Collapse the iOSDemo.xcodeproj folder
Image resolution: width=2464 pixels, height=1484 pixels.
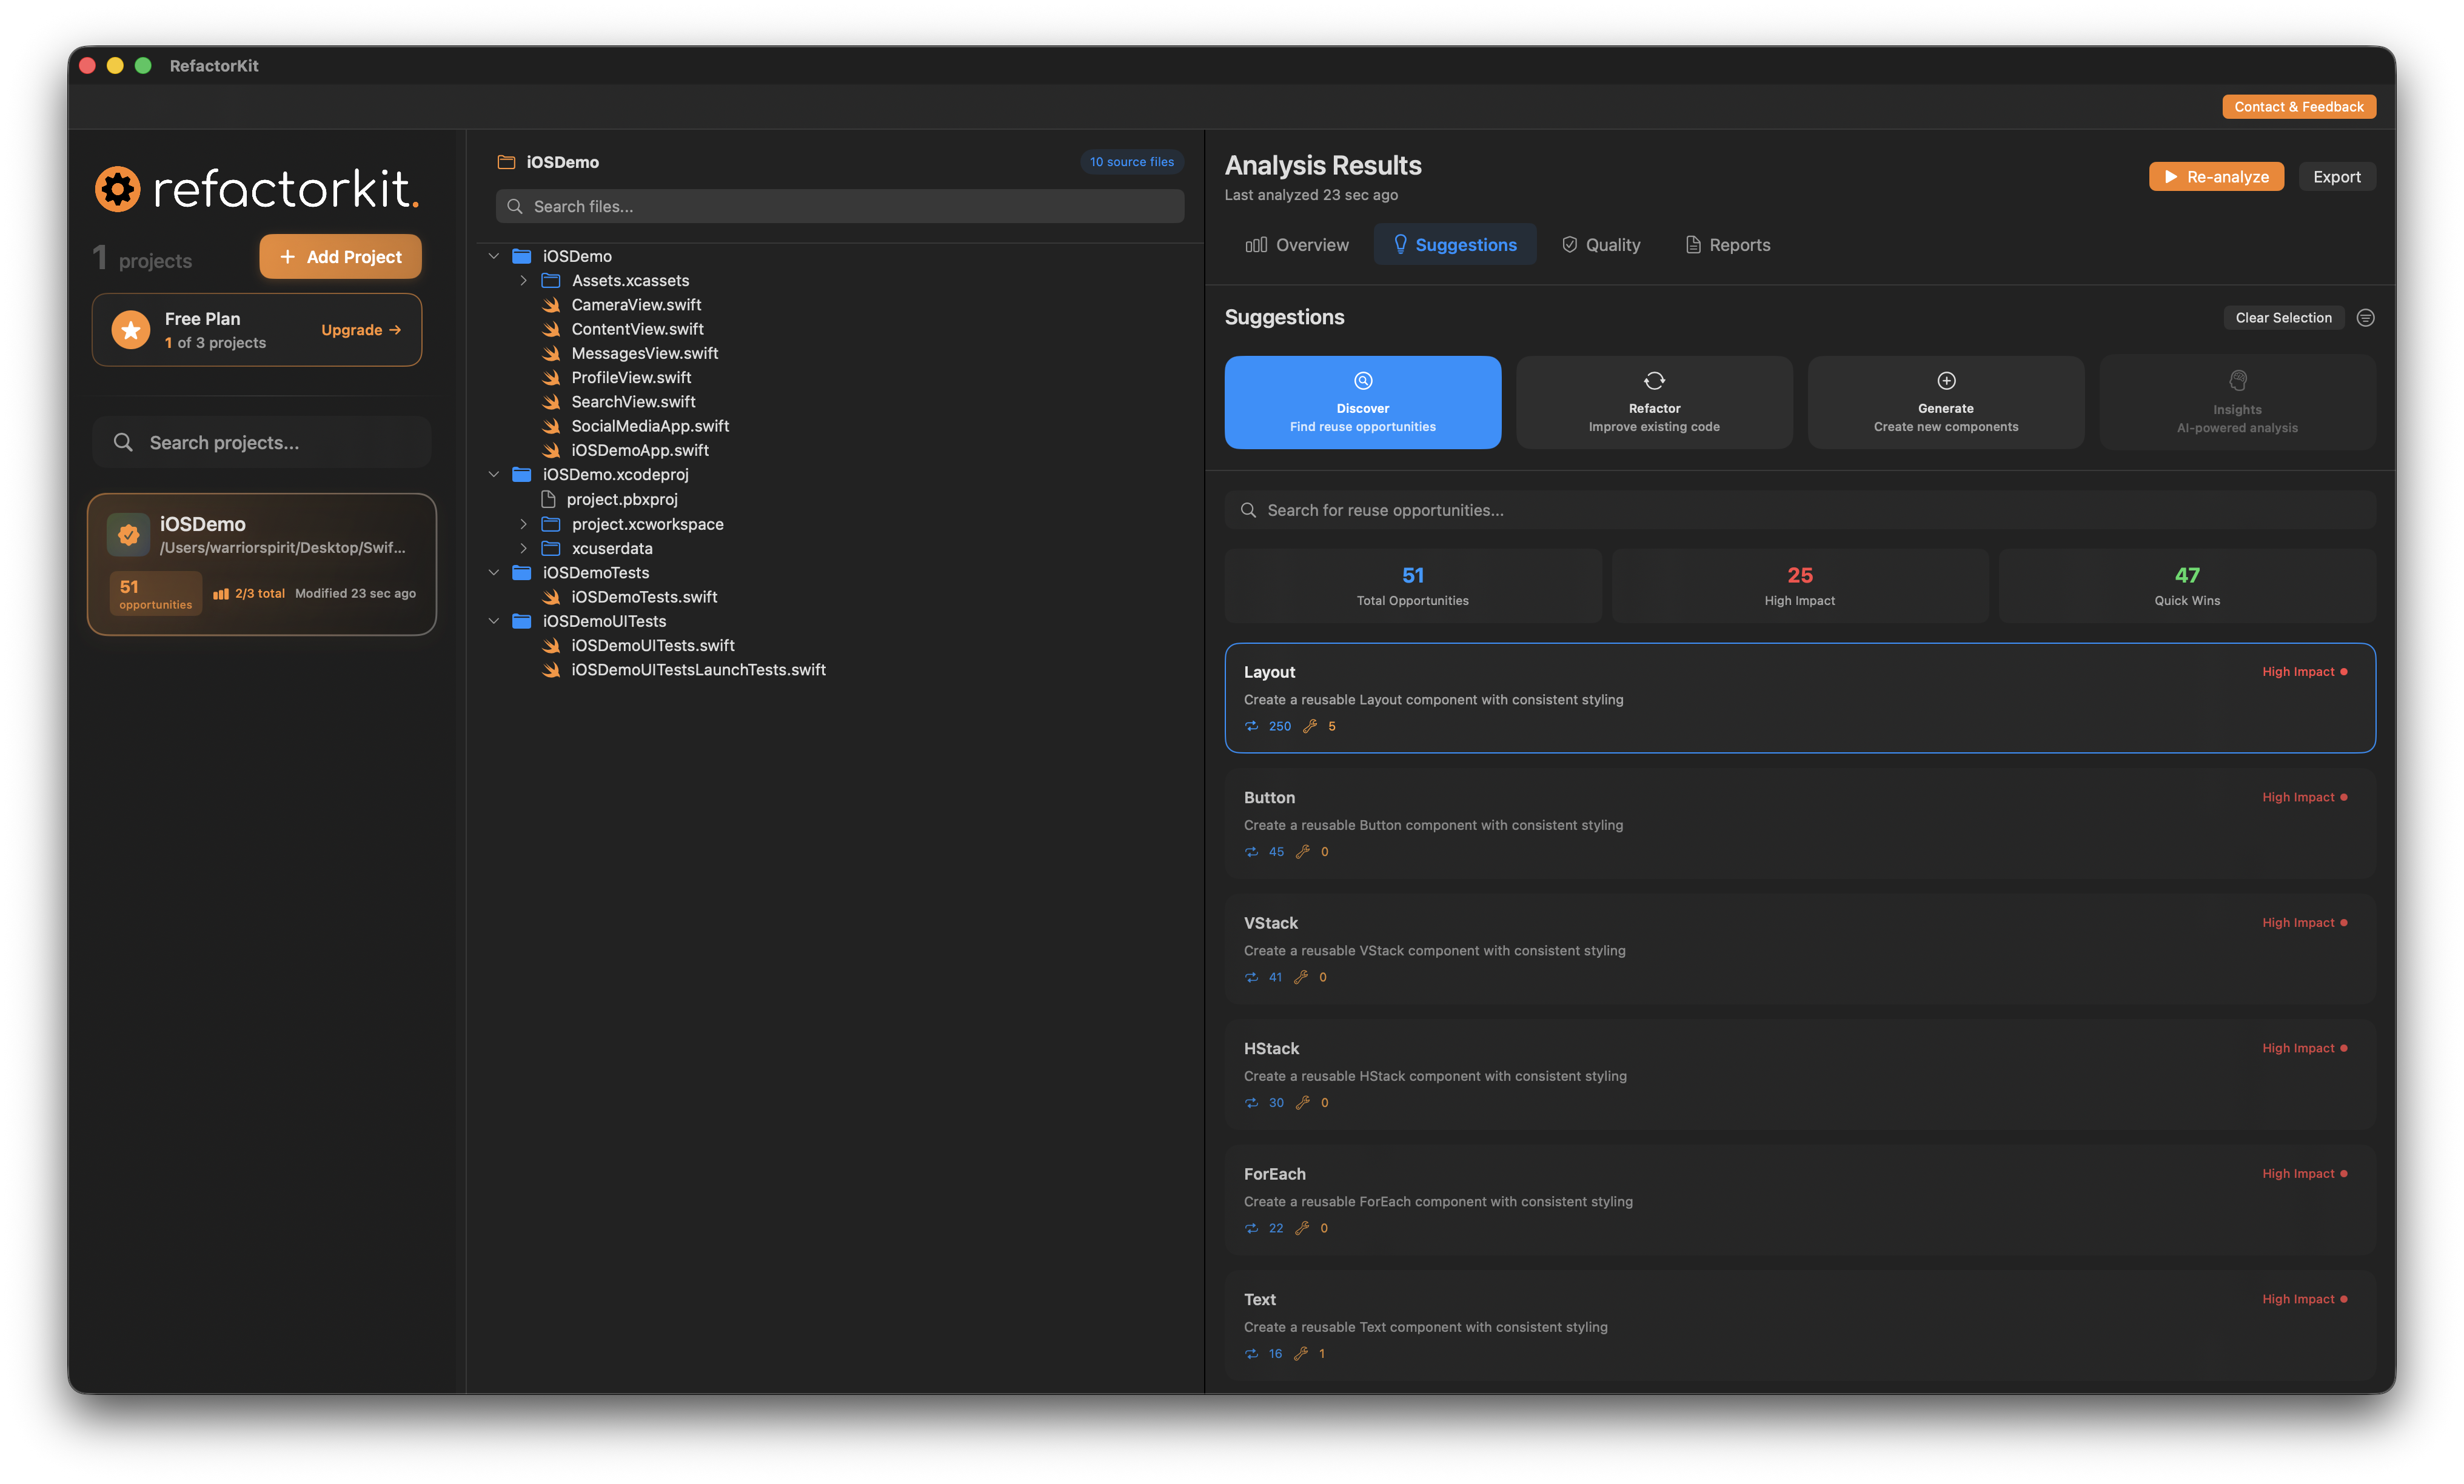[494, 474]
